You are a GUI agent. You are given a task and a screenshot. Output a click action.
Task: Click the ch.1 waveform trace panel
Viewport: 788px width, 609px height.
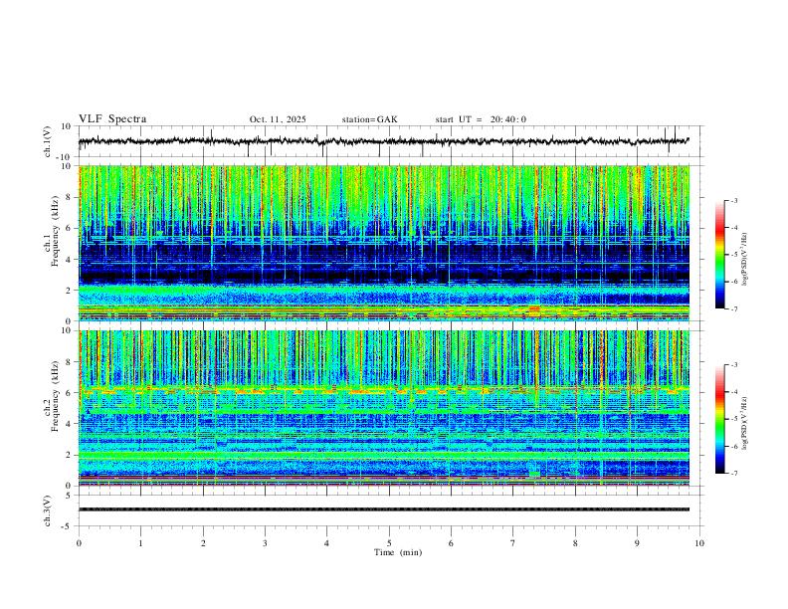click(x=391, y=141)
